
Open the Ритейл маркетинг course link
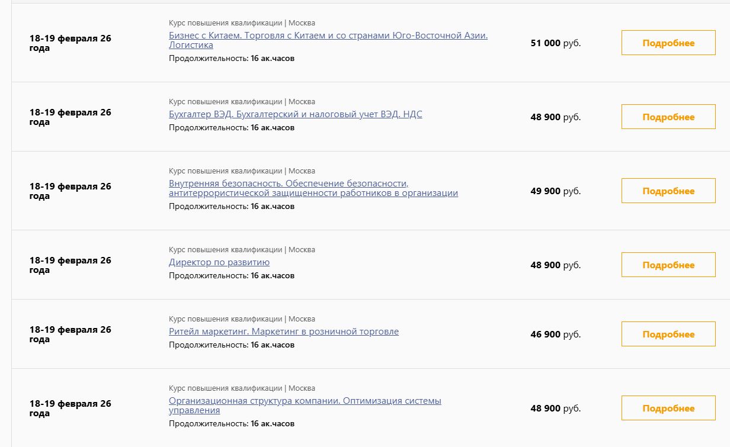pyautogui.click(x=283, y=332)
